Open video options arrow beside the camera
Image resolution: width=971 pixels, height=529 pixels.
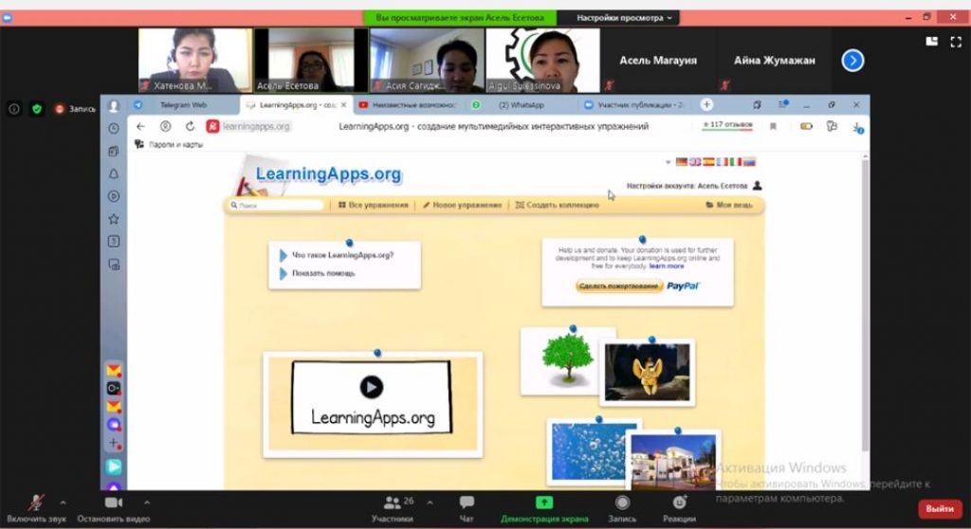click(x=147, y=502)
